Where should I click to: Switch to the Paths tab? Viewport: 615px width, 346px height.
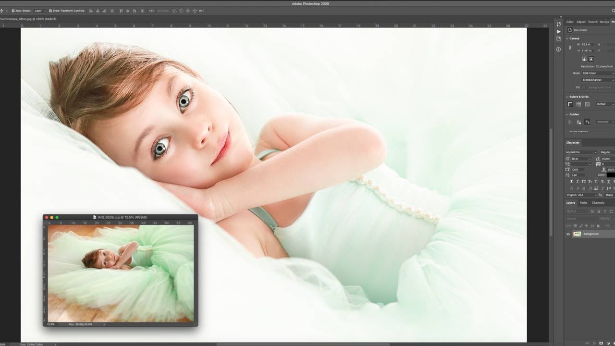[583, 203]
